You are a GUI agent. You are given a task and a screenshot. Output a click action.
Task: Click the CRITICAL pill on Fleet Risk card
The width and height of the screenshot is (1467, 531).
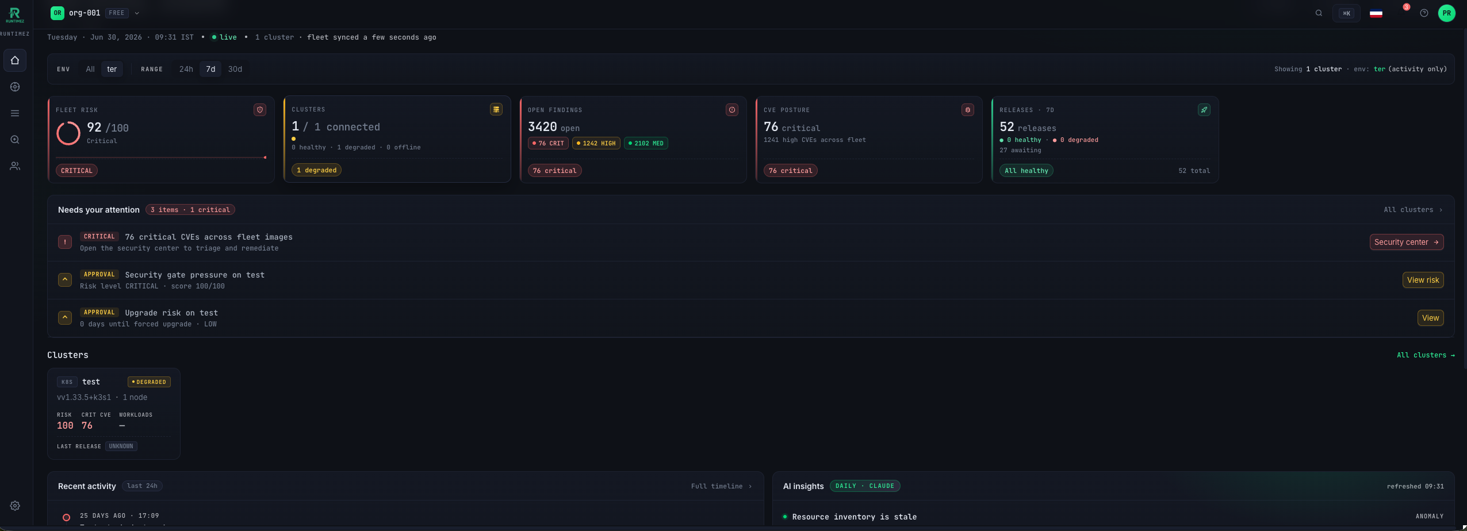pos(76,171)
